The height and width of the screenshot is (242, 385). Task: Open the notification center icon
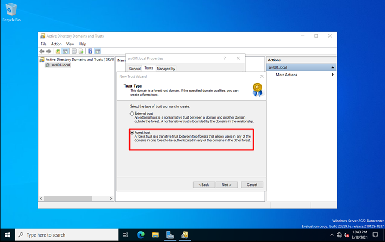(x=375, y=235)
